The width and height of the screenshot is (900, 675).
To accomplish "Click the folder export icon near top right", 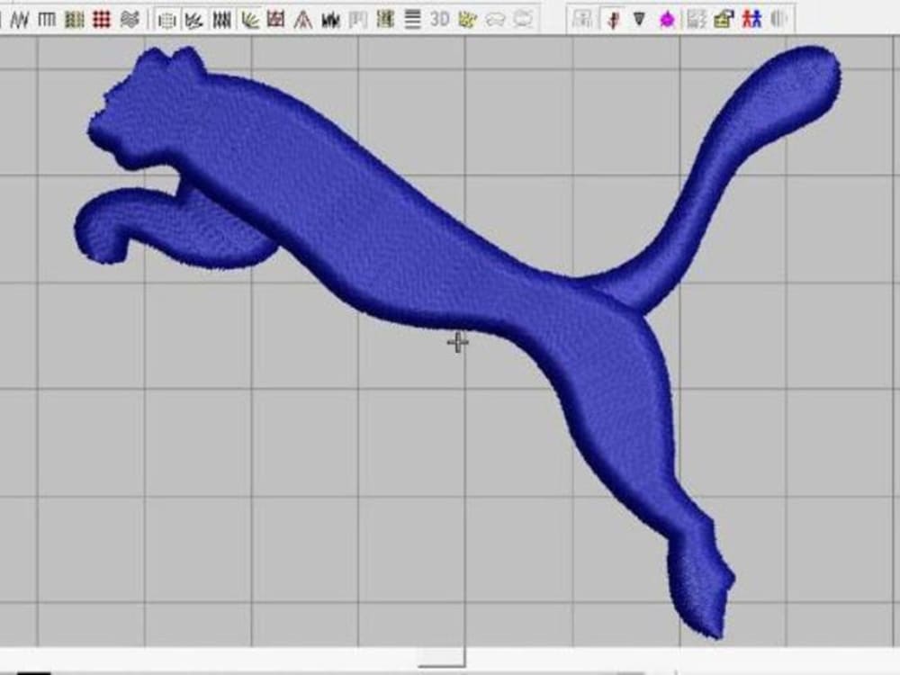I will (x=723, y=16).
